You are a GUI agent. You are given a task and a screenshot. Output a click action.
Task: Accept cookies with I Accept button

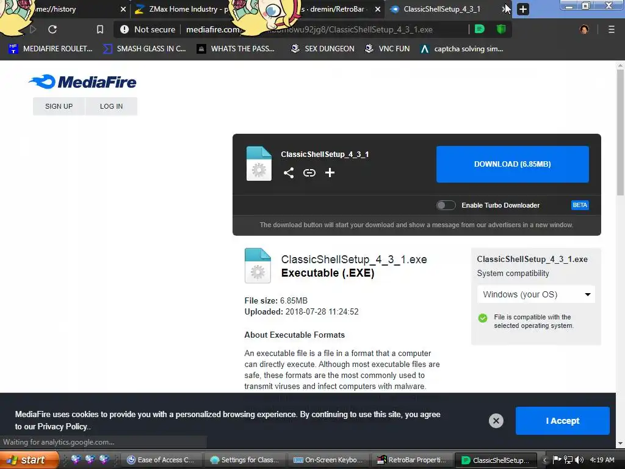[562, 421]
